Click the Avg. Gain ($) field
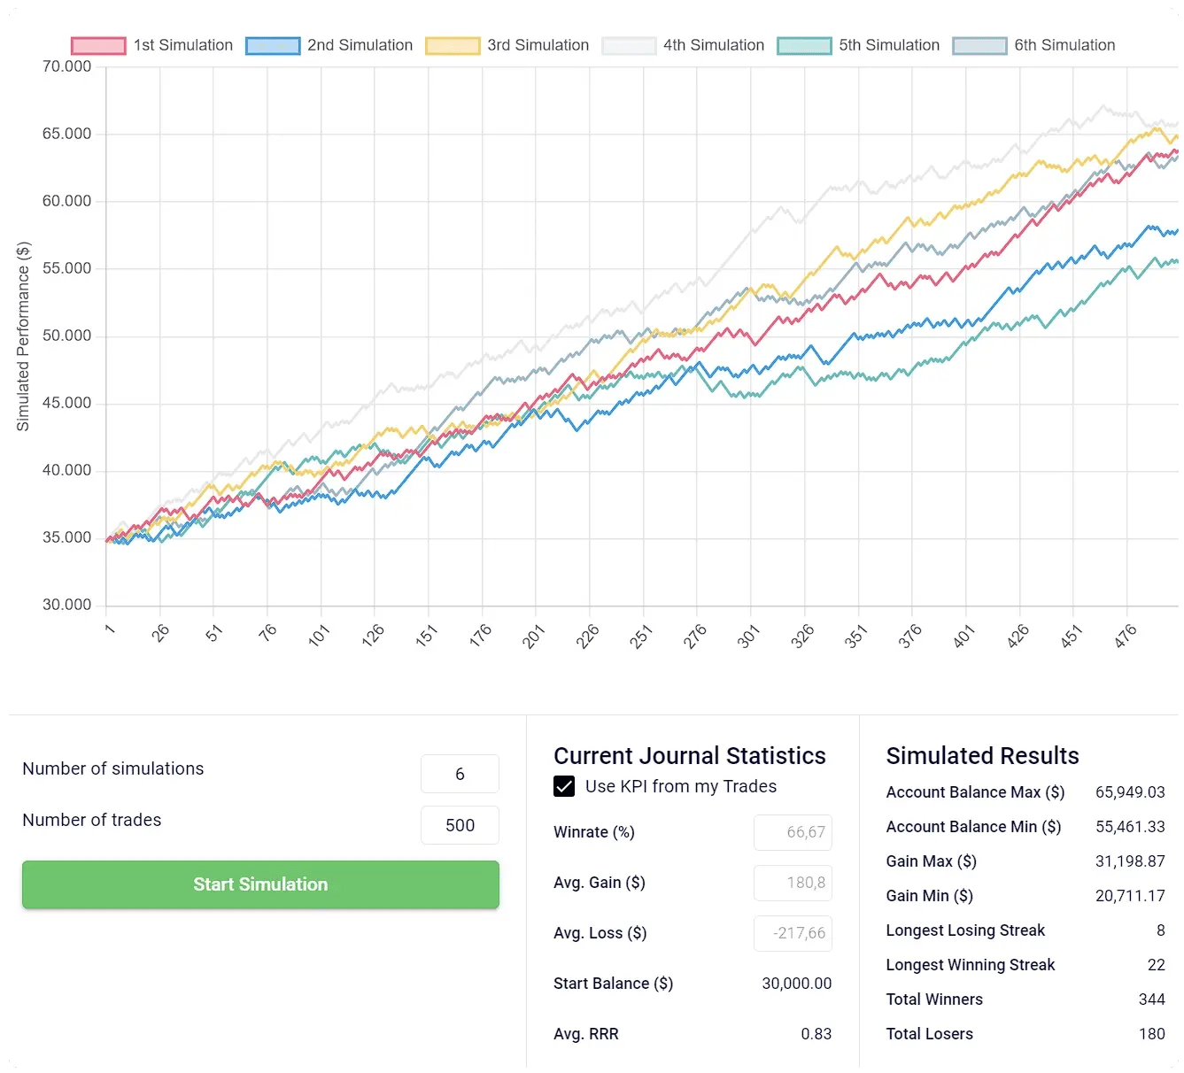The image size is (1184, 1073). 793,883
